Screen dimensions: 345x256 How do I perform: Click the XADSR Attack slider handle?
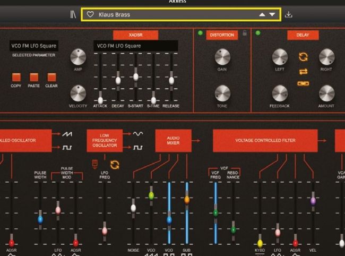(100, 99)
